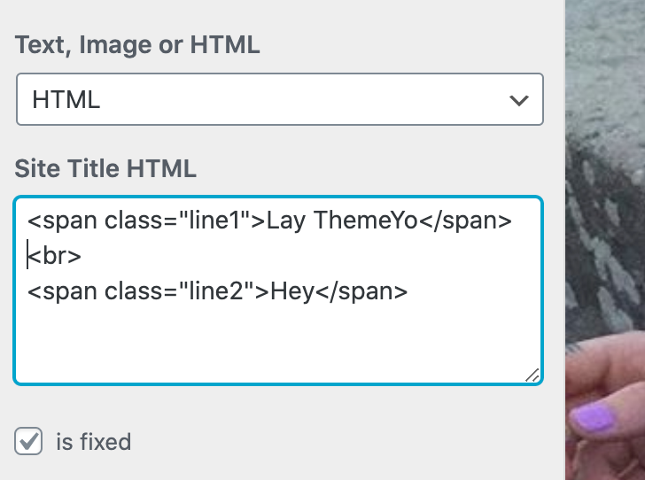This screenshot has width=645, height=480.
Task: Click the "Text, Image or HTML" label
Action: point(137,45)
